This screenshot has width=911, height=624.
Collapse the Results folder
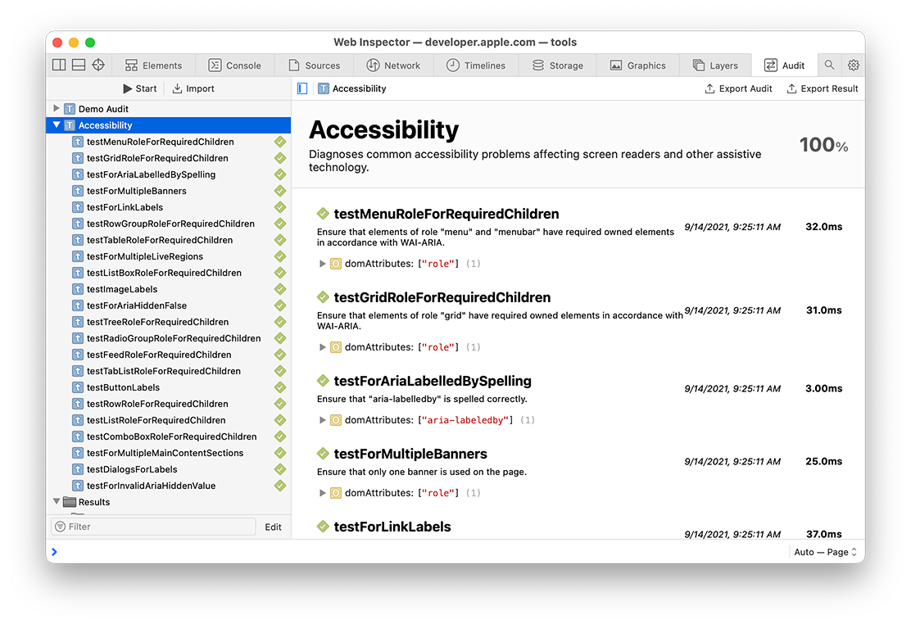point(57,502)
